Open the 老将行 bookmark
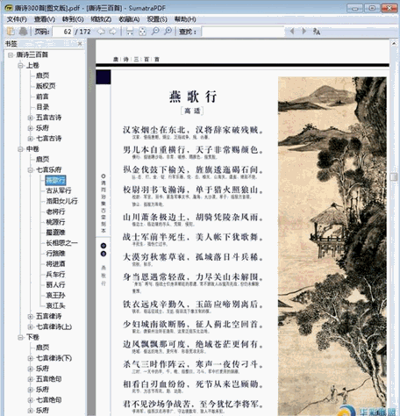400x416 pixels. (55, 212)
